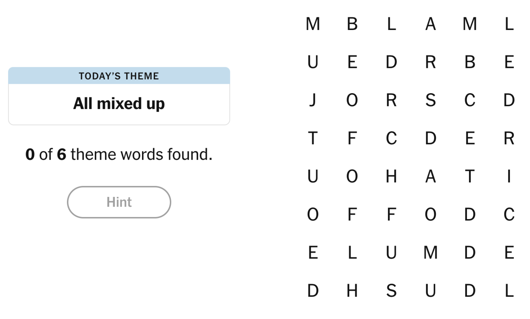Viewport: 530px width, 319px height.
Task: Click the H in the bottom row
Action: click(352, 291)
